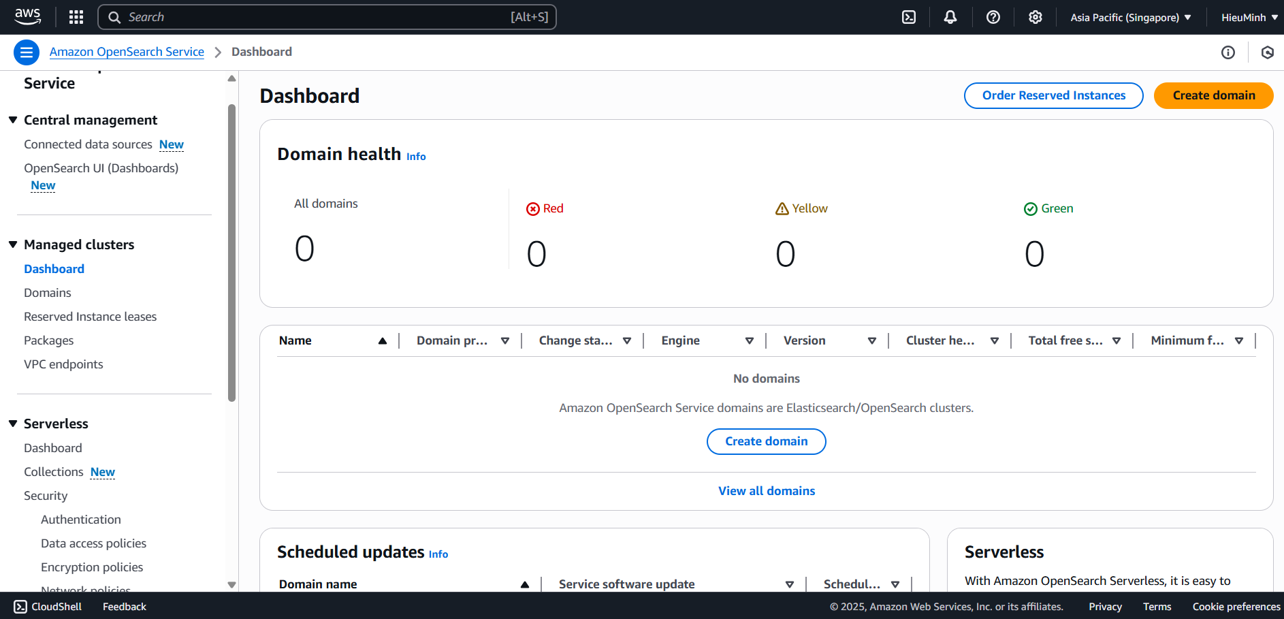Open the Serverless Dashboard sidebar item
1284x619 pixels.
click(53, 448)
